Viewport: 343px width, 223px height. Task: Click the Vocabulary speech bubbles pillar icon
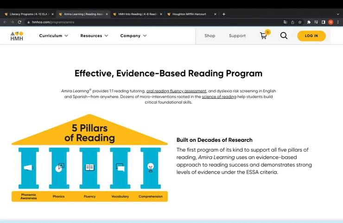point(120,167)
